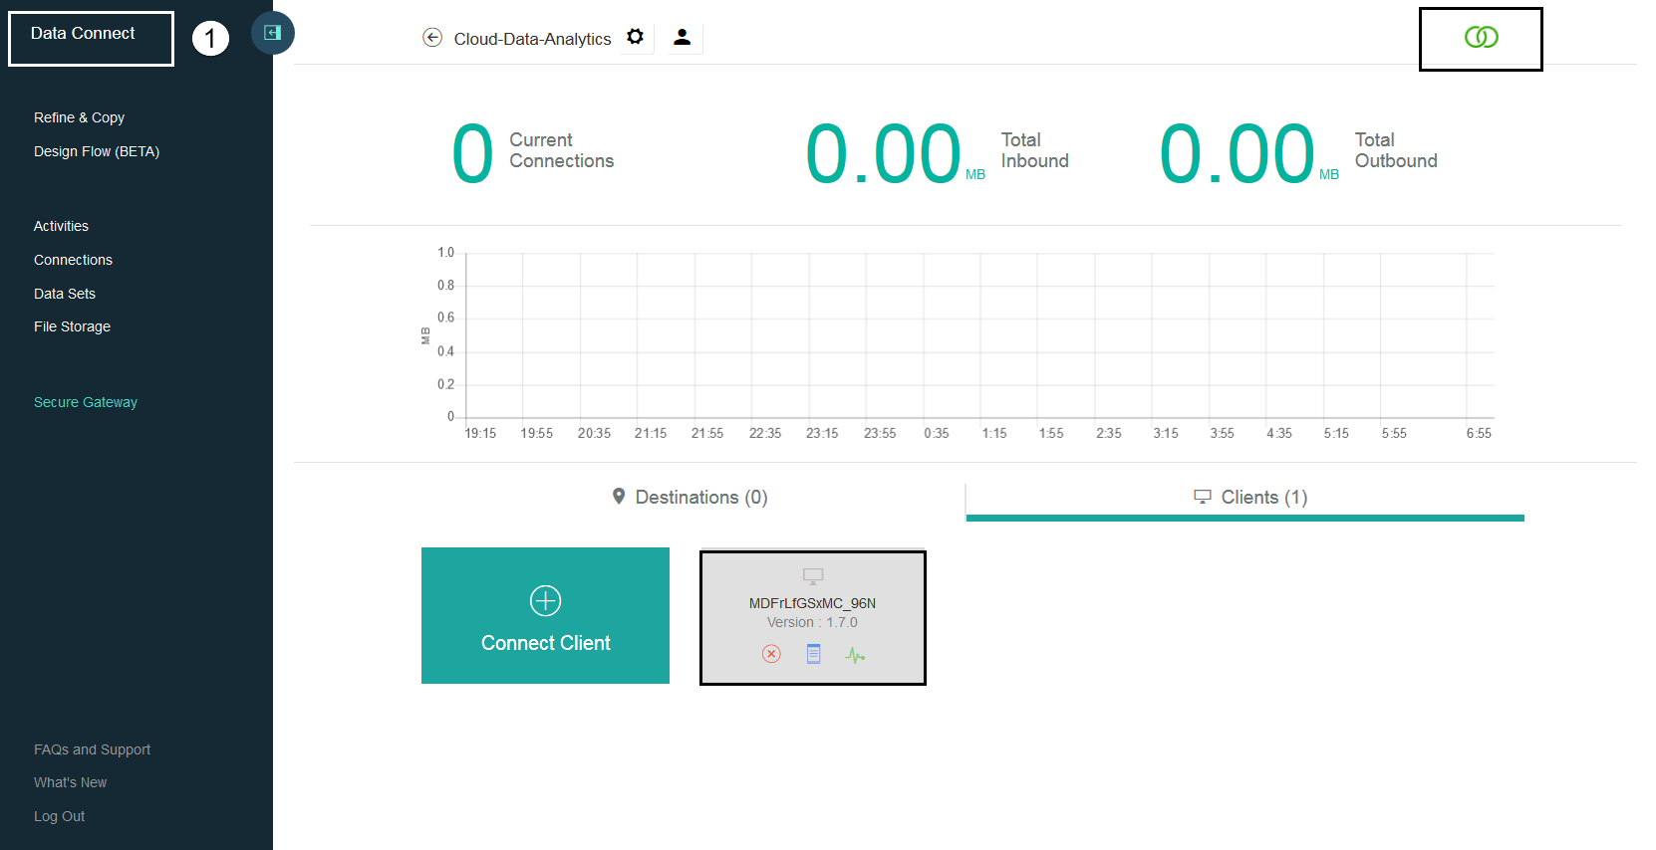Click the Data Connect title
1656x850 pixels.
pos(83,33)
